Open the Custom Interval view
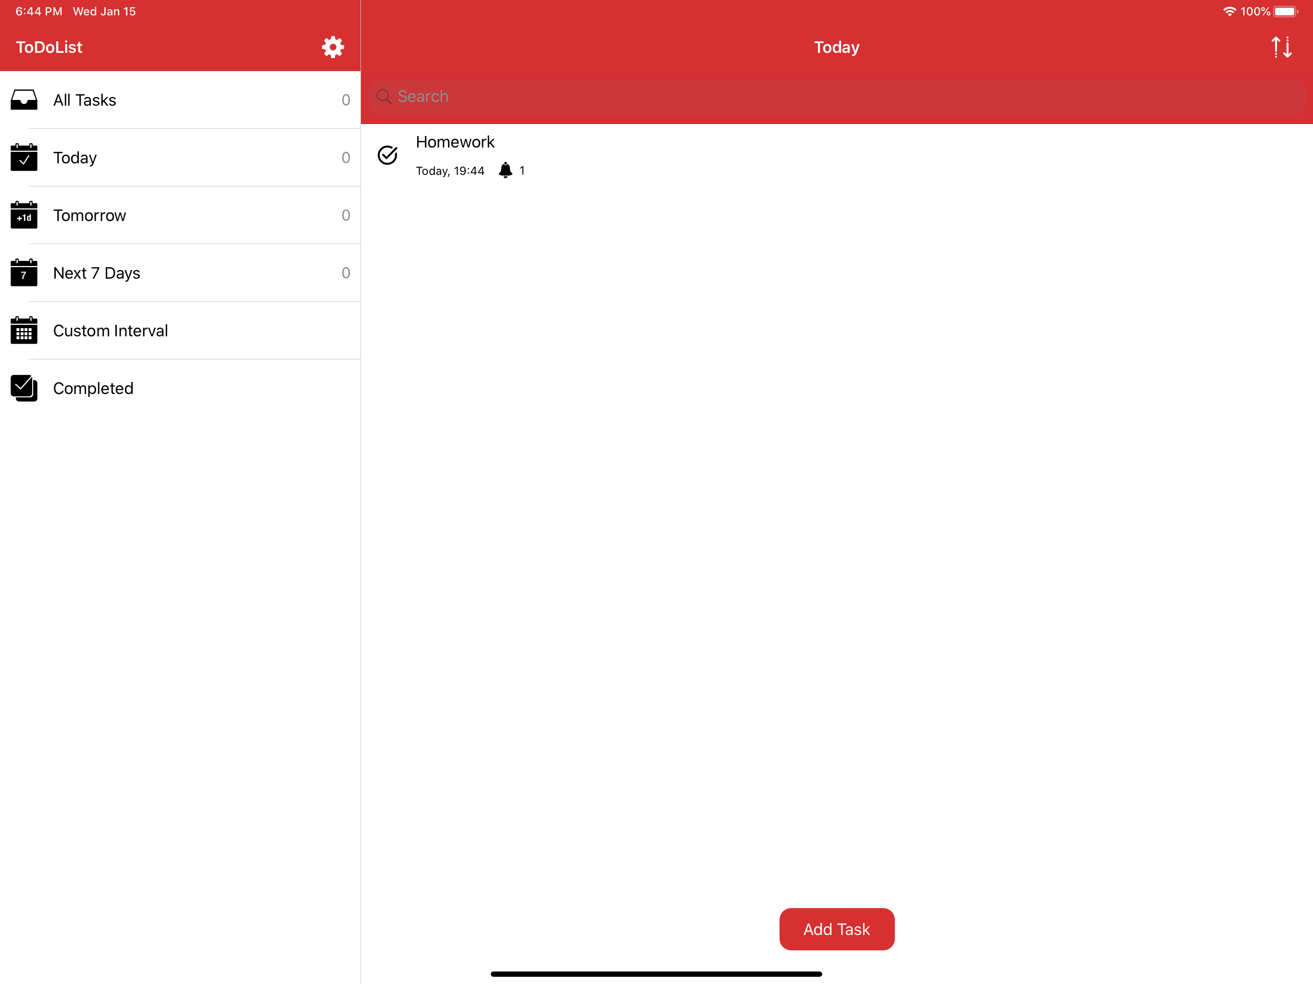Screen dimensions: 1313x984 (x=111, y=331)
